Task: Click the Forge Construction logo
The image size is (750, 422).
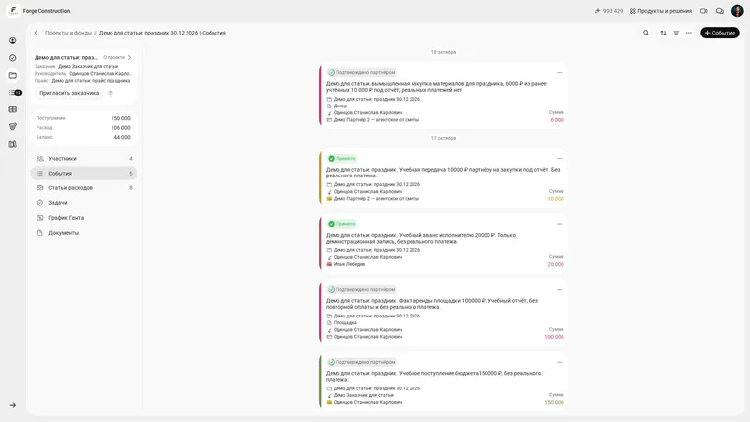Action: [x=13, y=11]
